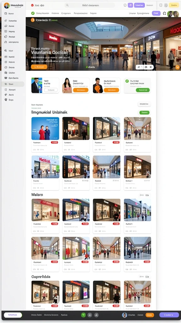Click the orange button in woman's promo card
Viewport: 181px width, 323px height.
point(81,90)
